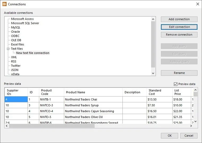Click the Add connection button
The image size is (202, 143).
(179, 19)
